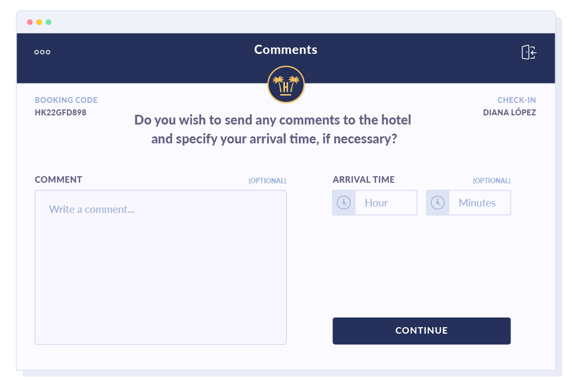Click inside the Write a comment box
The width and height of the screenshot is (572, 380).
160,267
